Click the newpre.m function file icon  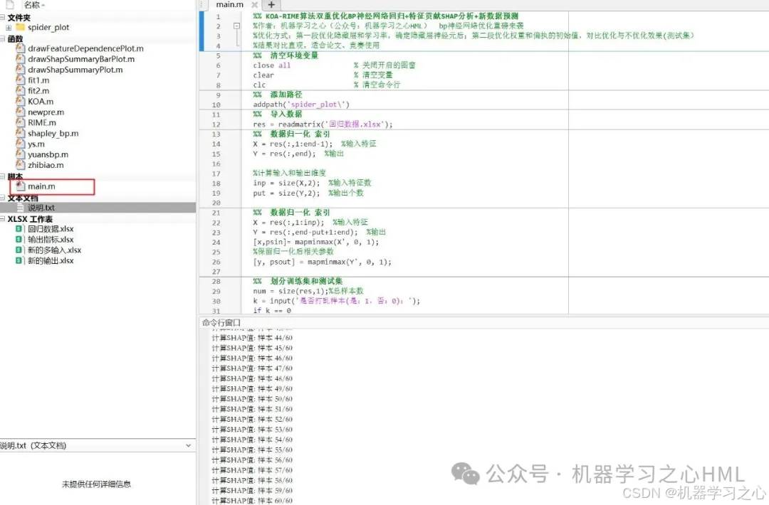click(20, 112)
